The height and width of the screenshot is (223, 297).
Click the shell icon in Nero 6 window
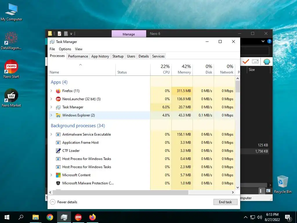(267, 62)
